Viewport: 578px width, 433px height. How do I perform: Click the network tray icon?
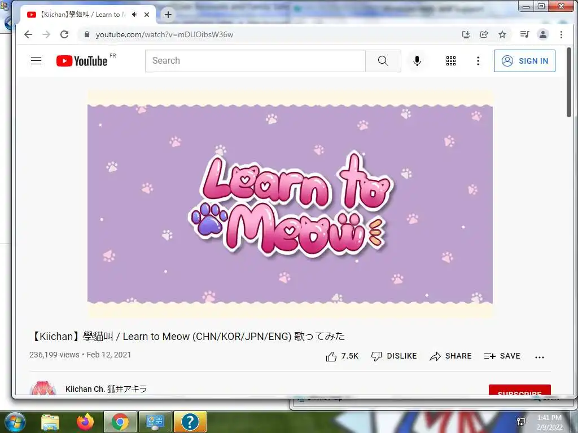pos(521,422)
